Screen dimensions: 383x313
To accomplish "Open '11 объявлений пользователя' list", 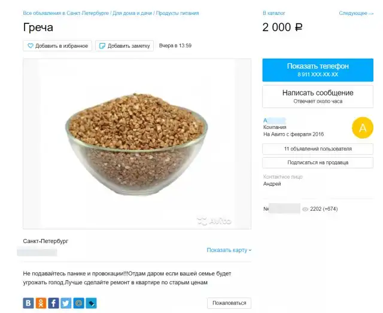I will click(318, 149).
